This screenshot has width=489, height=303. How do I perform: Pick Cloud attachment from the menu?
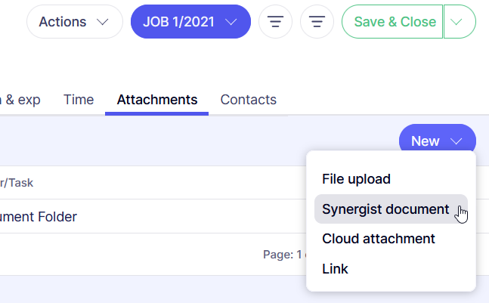tap(378, 239)
